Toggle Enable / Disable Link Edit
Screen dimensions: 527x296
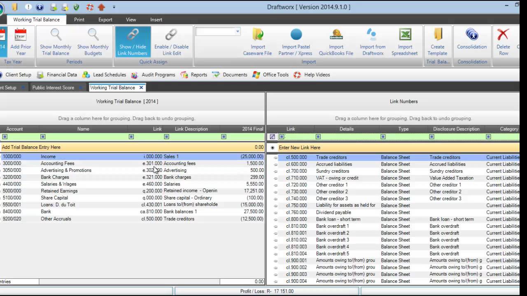171,42
